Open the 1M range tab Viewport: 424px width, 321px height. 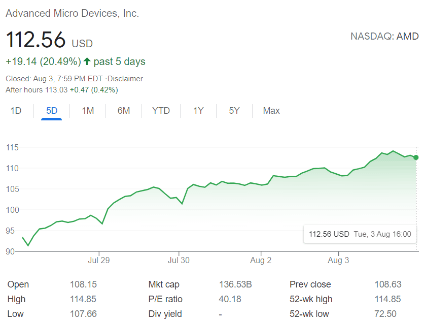(88, 111)
